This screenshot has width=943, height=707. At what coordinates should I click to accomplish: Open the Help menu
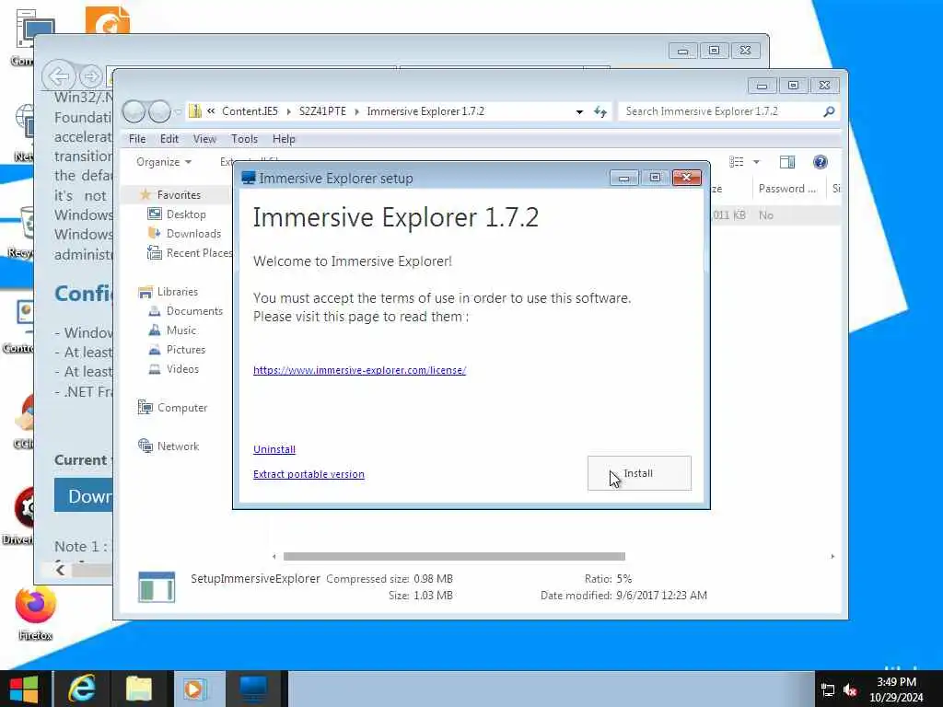pos(284,139)
